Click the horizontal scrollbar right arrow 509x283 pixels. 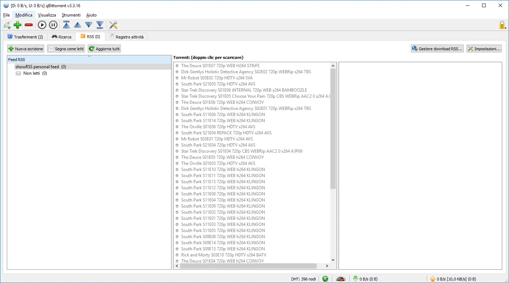pos(327,266)
